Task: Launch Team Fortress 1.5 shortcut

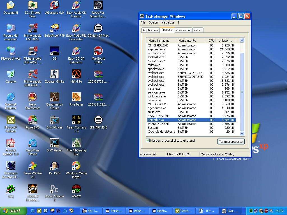Action: [x=76, y=124]
